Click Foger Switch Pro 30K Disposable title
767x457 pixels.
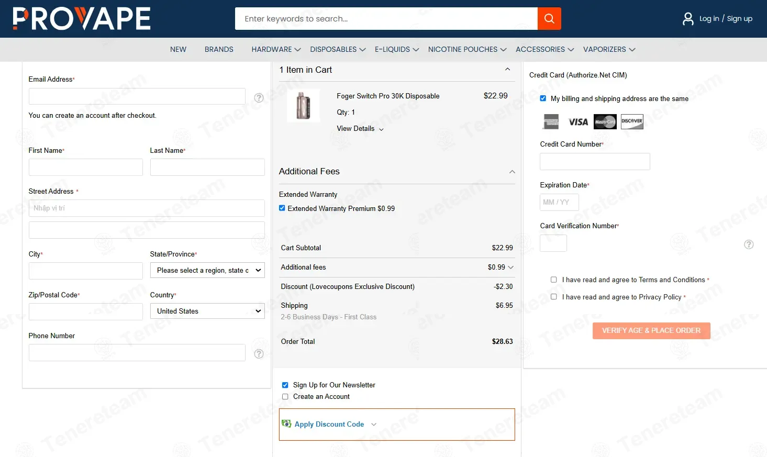coord(388,96)
